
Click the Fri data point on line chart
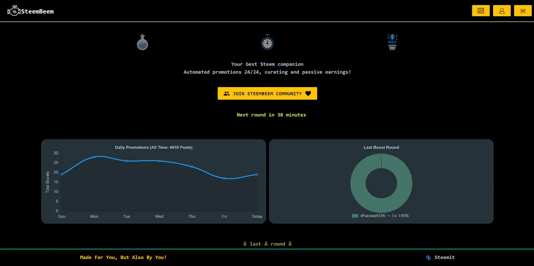(224, 178)
